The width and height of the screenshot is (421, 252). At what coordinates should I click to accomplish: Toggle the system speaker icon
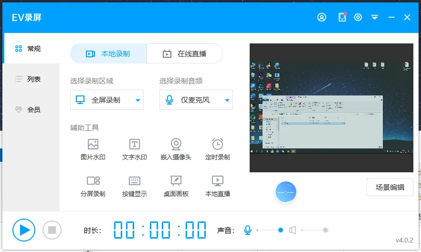(293, 230)
